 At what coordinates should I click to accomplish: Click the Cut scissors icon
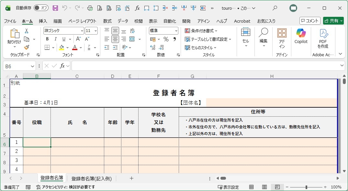pos(26,31)
